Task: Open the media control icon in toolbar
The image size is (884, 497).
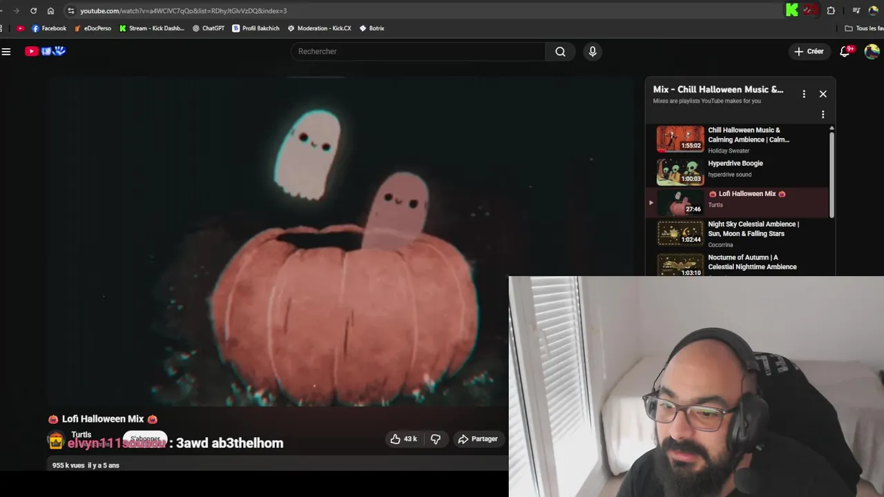Action: pyautogui.click(x=856, y=10)
